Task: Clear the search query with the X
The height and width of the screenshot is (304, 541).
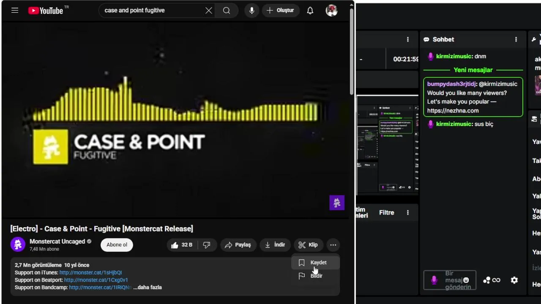Action: [x=209, y=11]
